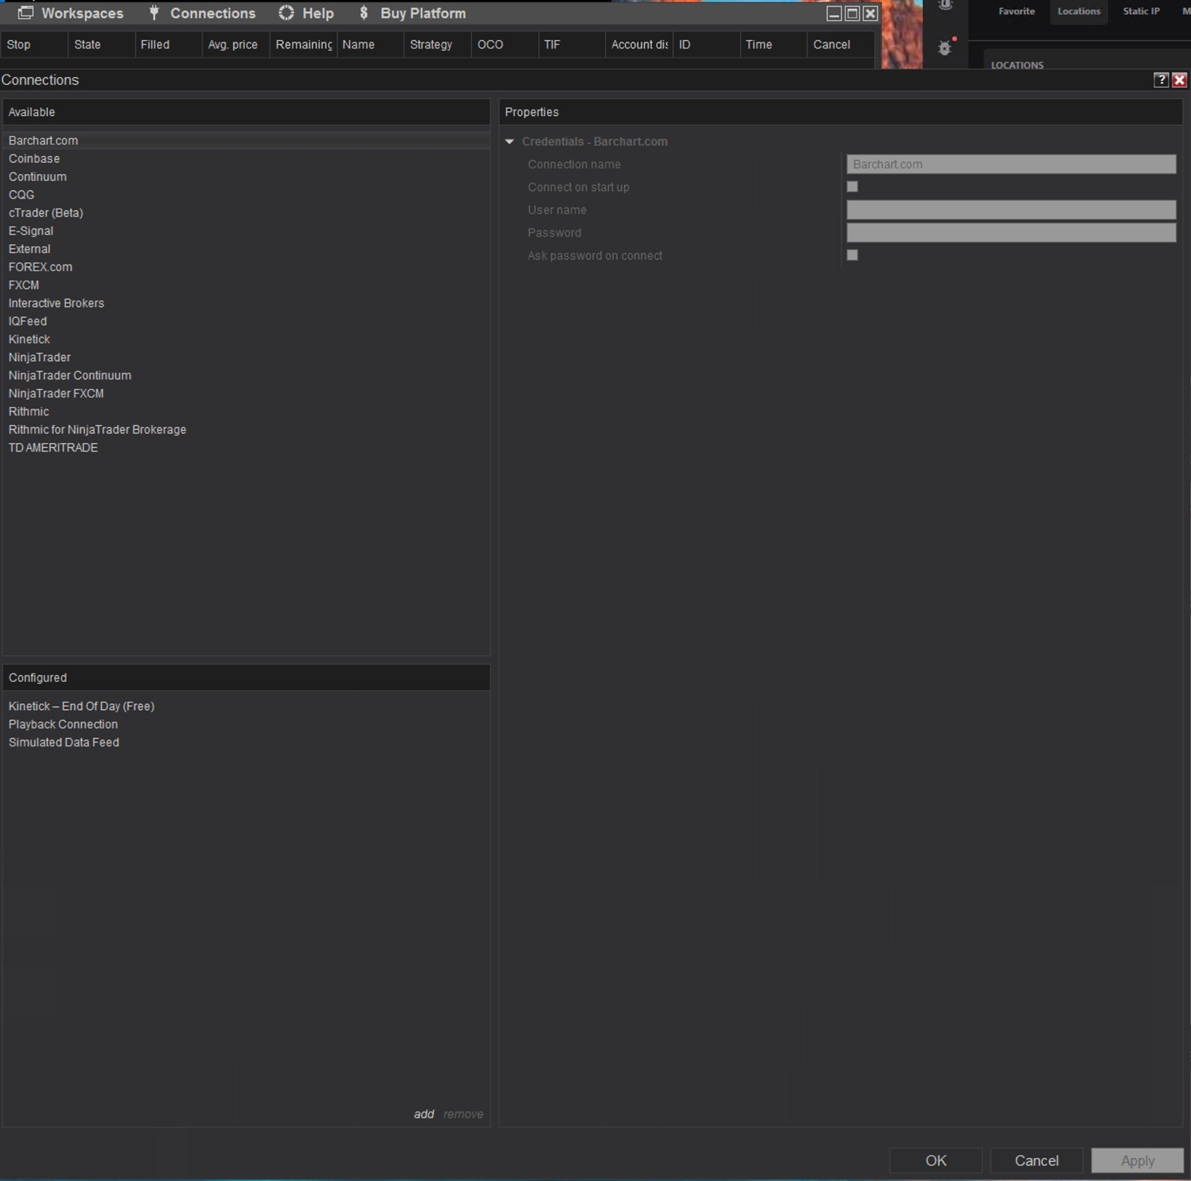1191x1181 pixels.
Task: Select Continuum in Available list
Action: point(246,176)
